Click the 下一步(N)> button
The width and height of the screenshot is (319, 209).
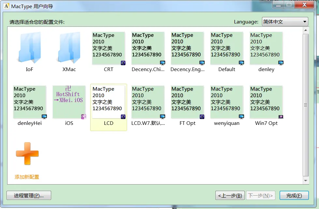[261, 196]
